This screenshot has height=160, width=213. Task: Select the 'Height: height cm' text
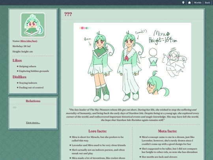point(22,52)
